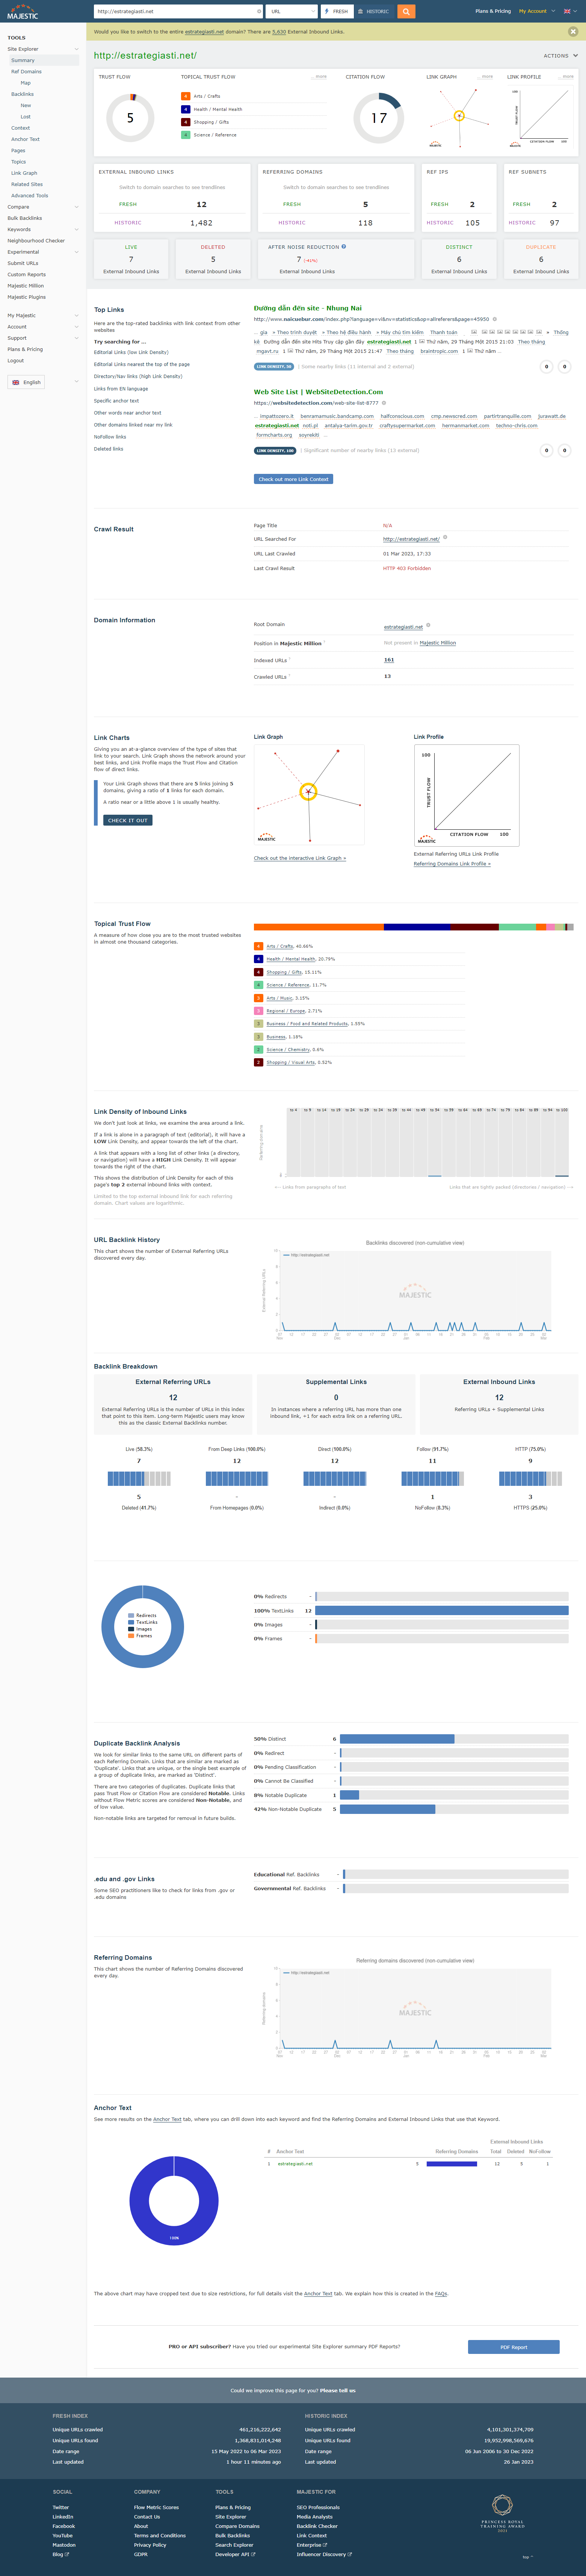Image resolution: width=586 pixels, height=2576 pixels.
Task: Open the UK flag language selector
Action: click(x=569, y=11)
